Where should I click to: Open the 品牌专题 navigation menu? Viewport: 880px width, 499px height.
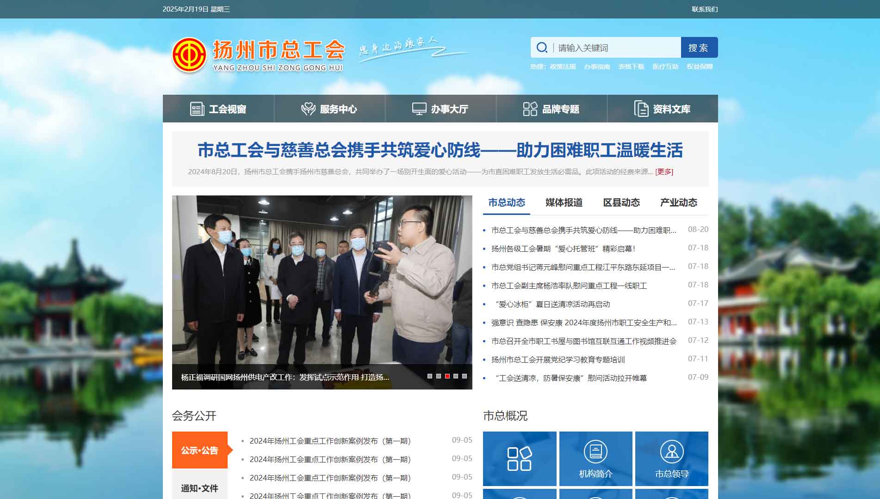552,109
